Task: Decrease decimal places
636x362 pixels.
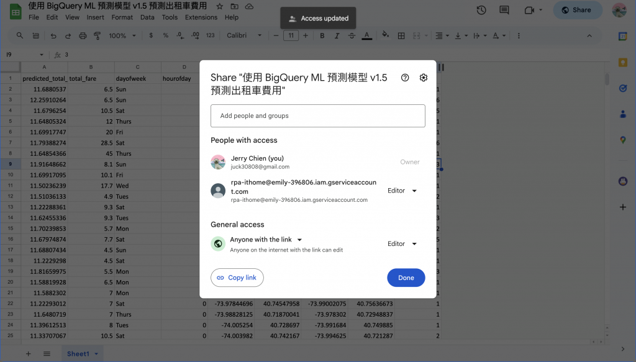Action: (x=181, y=35)
